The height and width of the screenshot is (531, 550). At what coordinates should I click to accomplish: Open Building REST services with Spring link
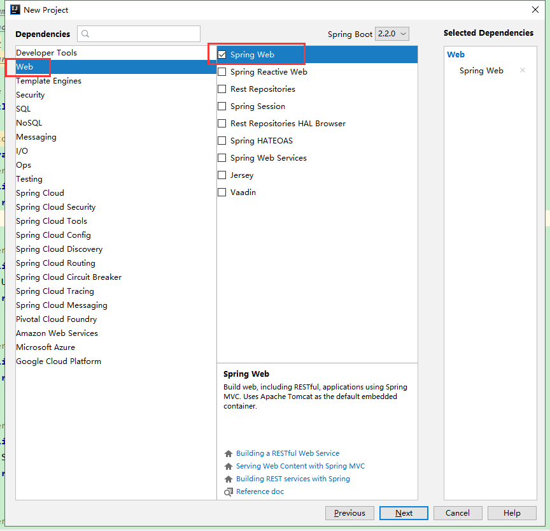coord(293,479)
